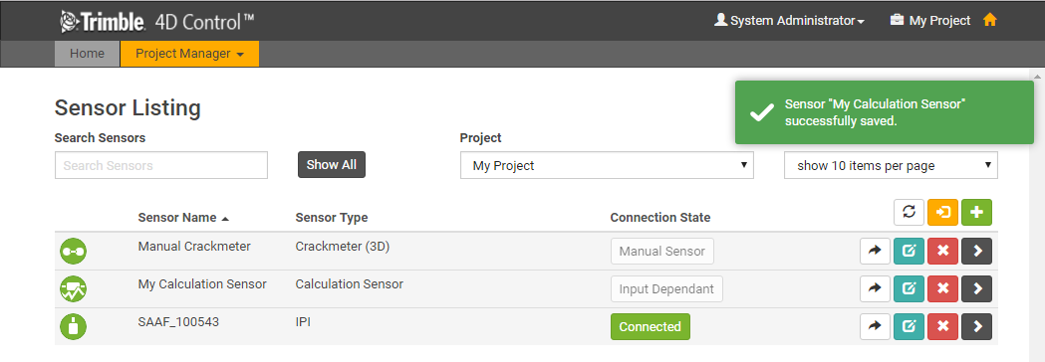This screenshot has width=1045, height=362.
Task: Edit the Manual Crackmeter sensor
Action: (x=909, y=251)
